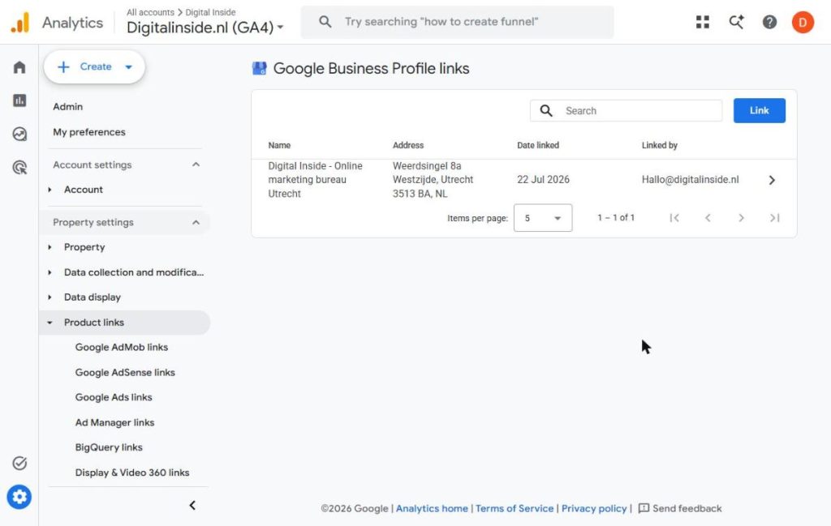Go to the next page of results
This screenshot has height=526, width=831.
click(741, 217)
